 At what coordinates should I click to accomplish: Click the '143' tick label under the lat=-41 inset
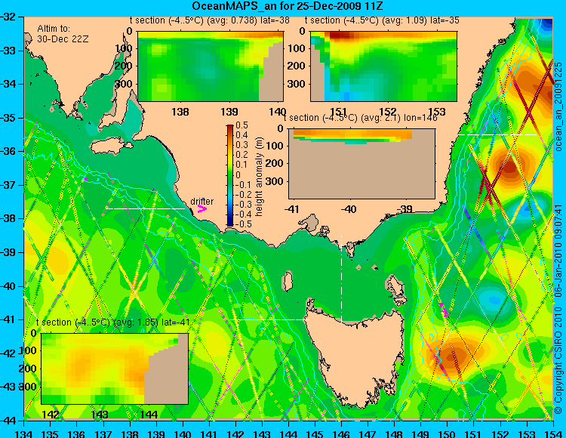point(100,414)
